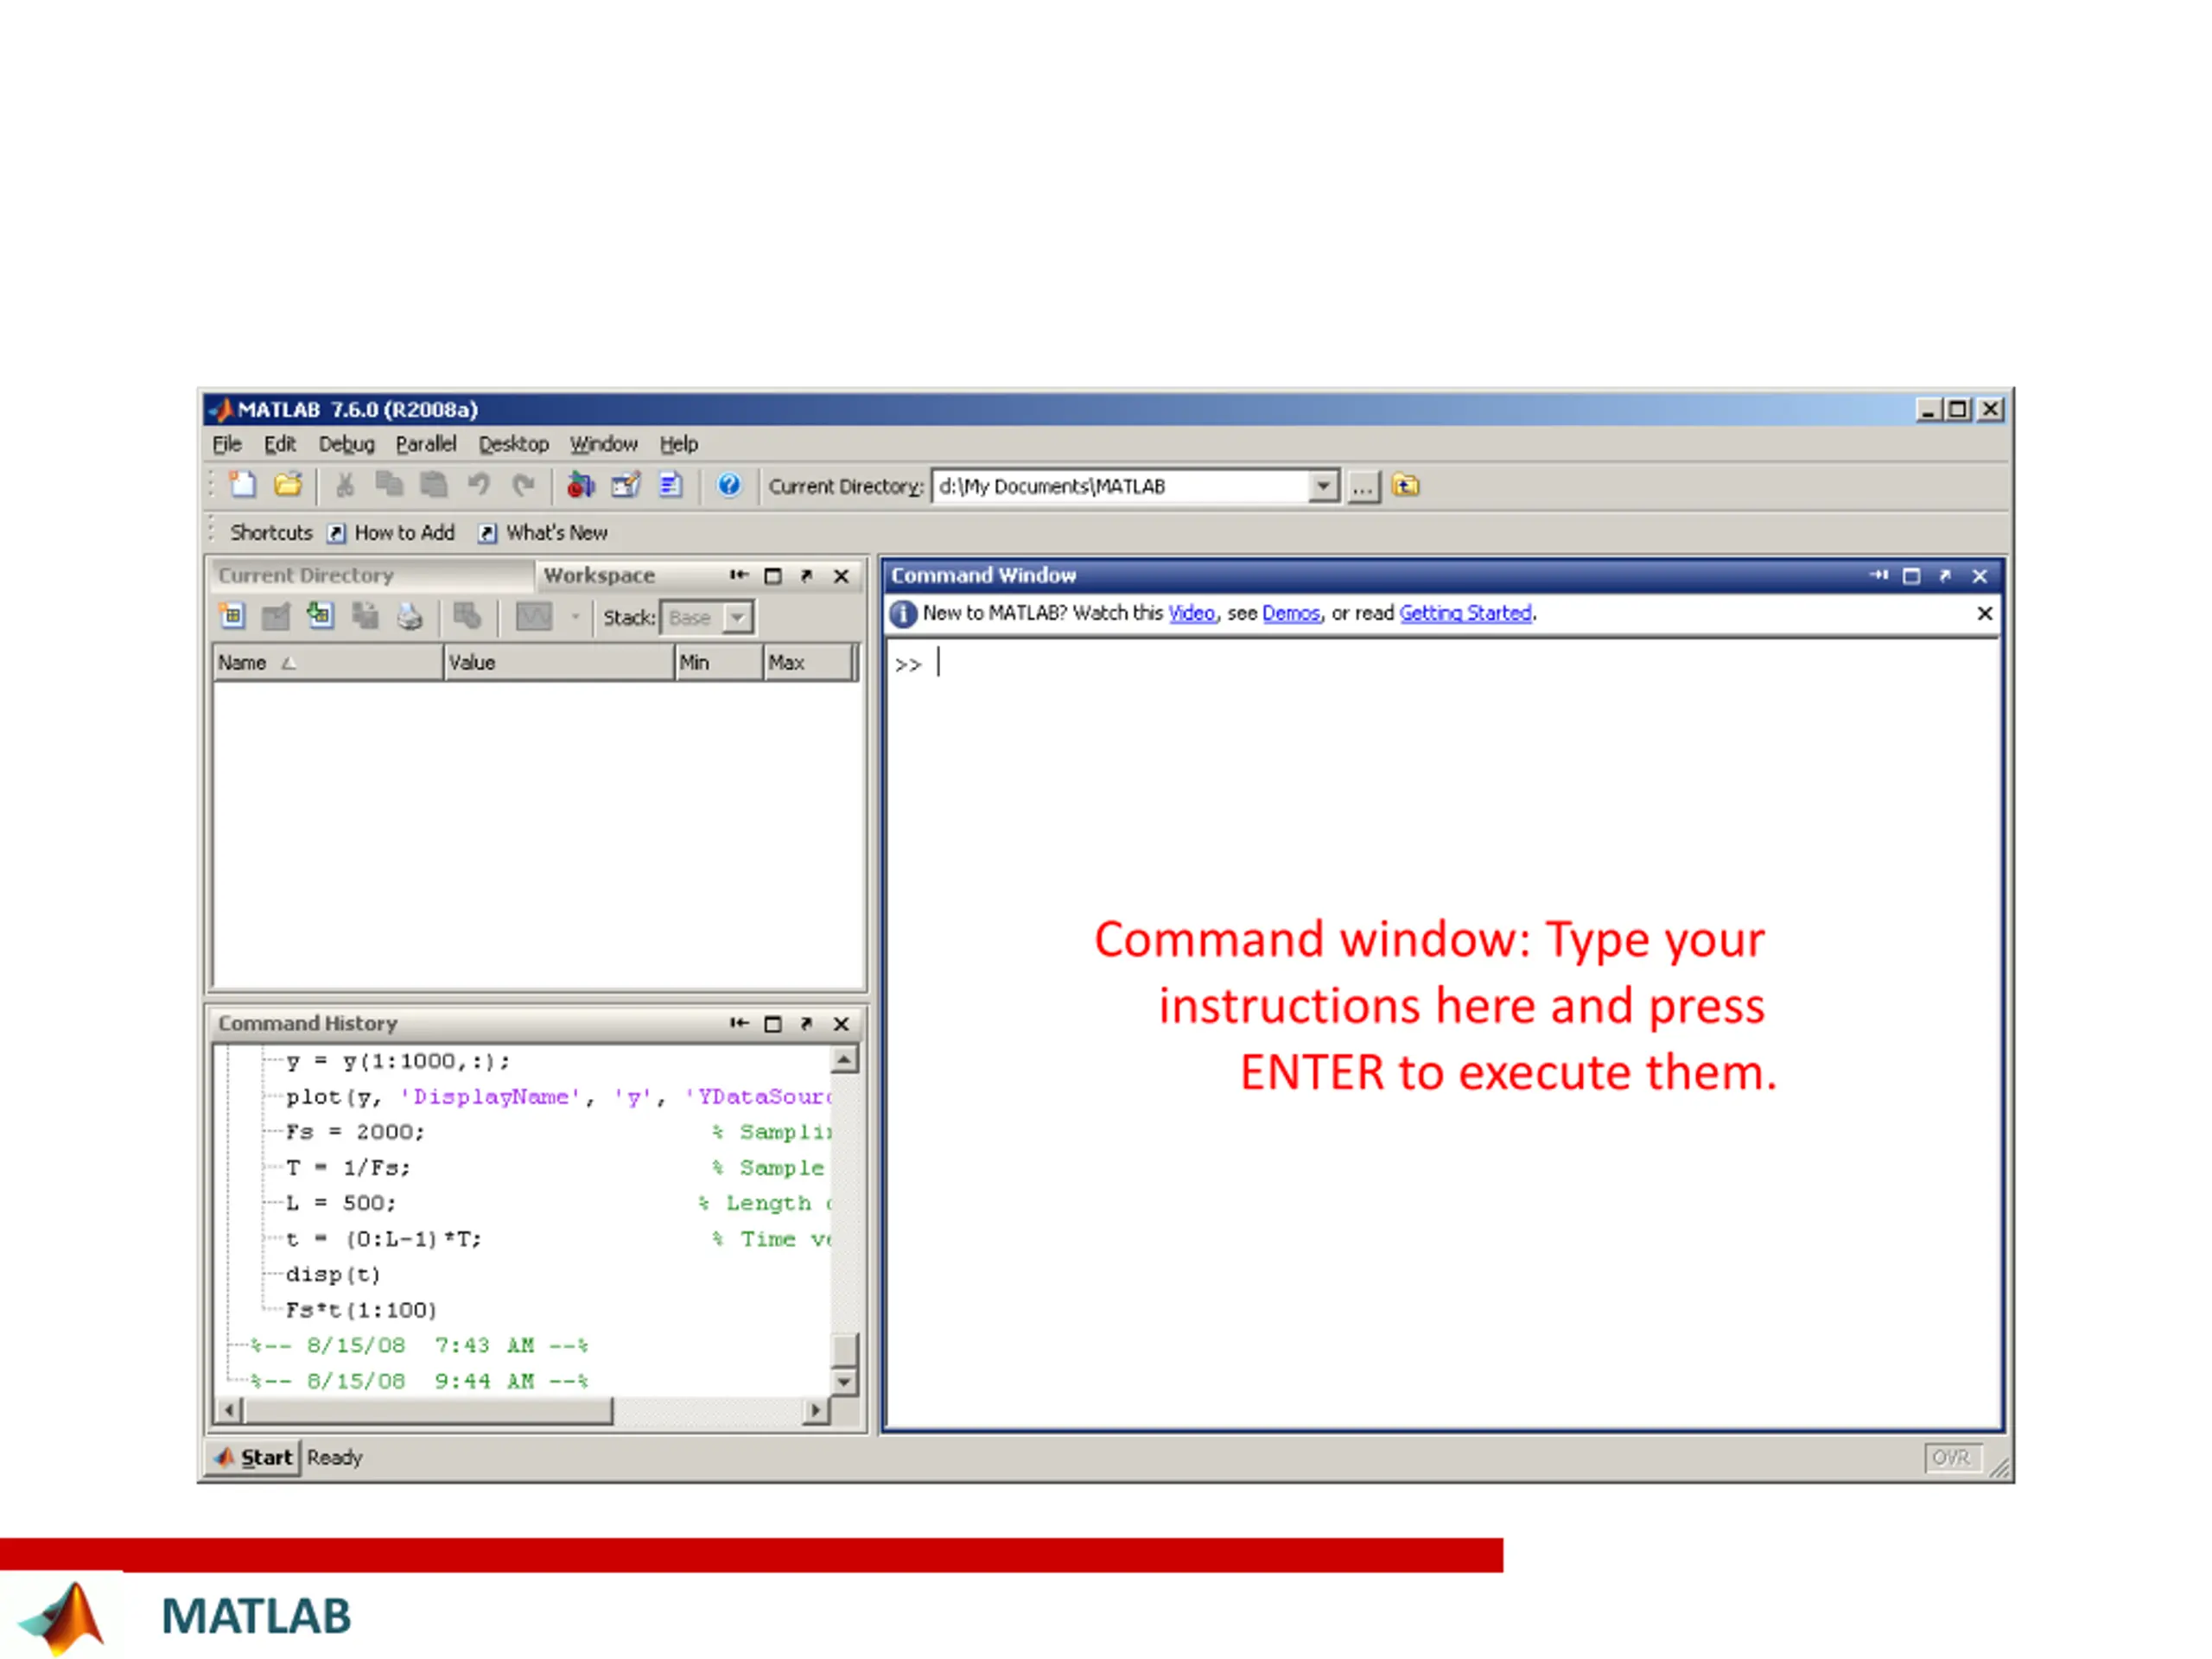The height and width of the screenshot is (1659, 2212).
Task: Open the What's New shortcut
Action: (x=543, y=533)
